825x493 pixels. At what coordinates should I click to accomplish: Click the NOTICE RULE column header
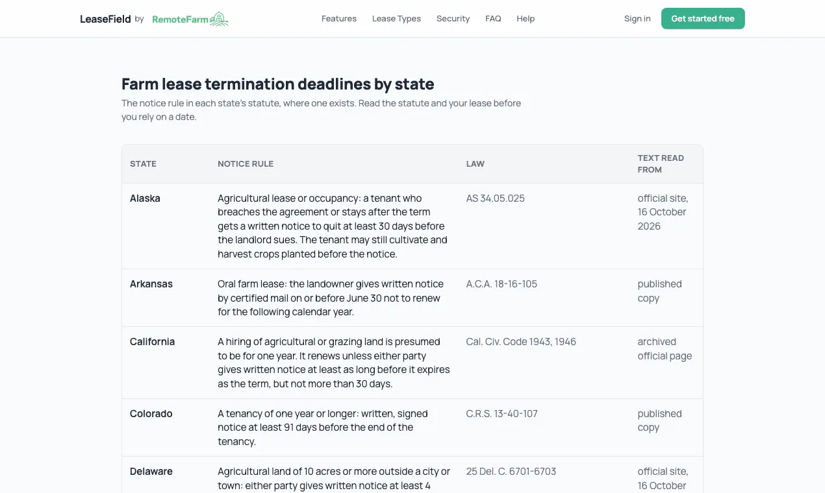(x=246, y=164)
